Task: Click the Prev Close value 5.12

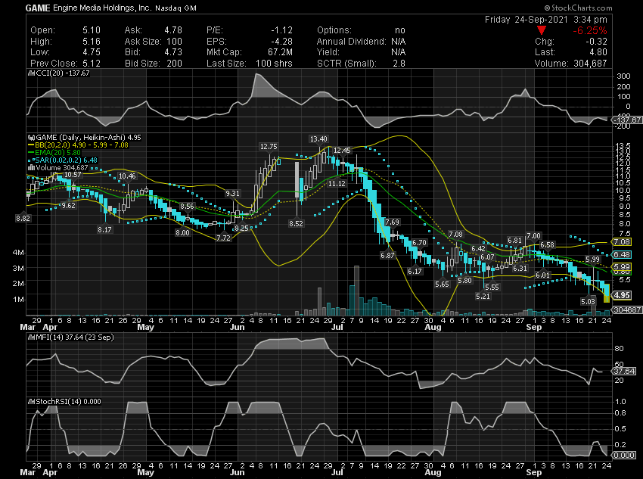Action: click(92, 63)
